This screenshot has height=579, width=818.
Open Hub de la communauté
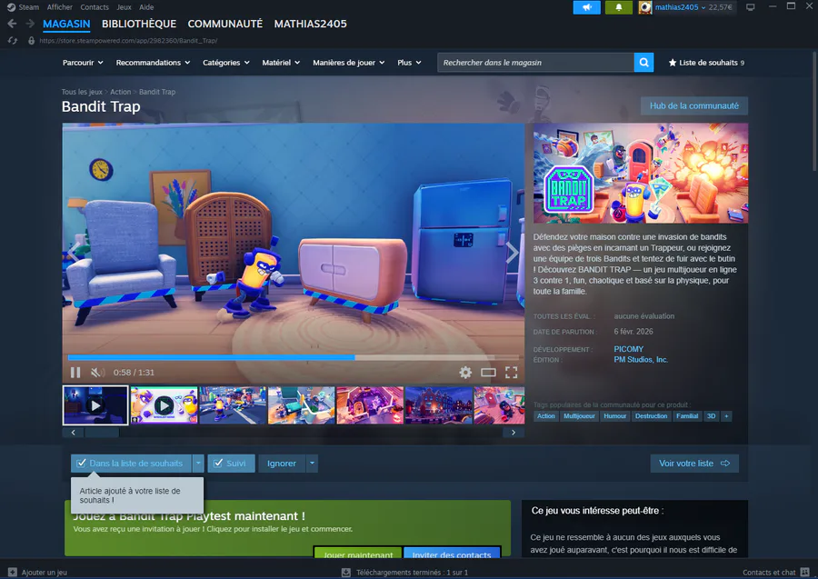693,105
